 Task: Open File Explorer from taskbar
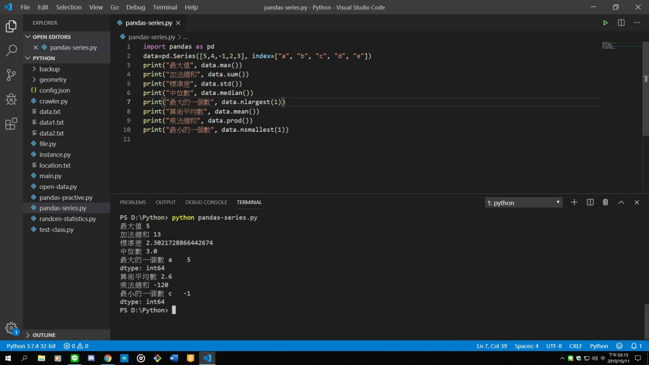tap(41, 358)
